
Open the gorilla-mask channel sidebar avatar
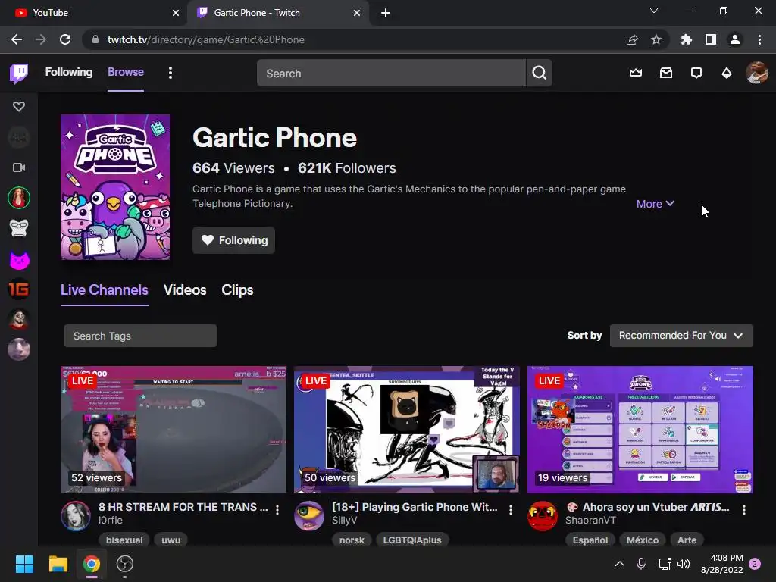19,229
